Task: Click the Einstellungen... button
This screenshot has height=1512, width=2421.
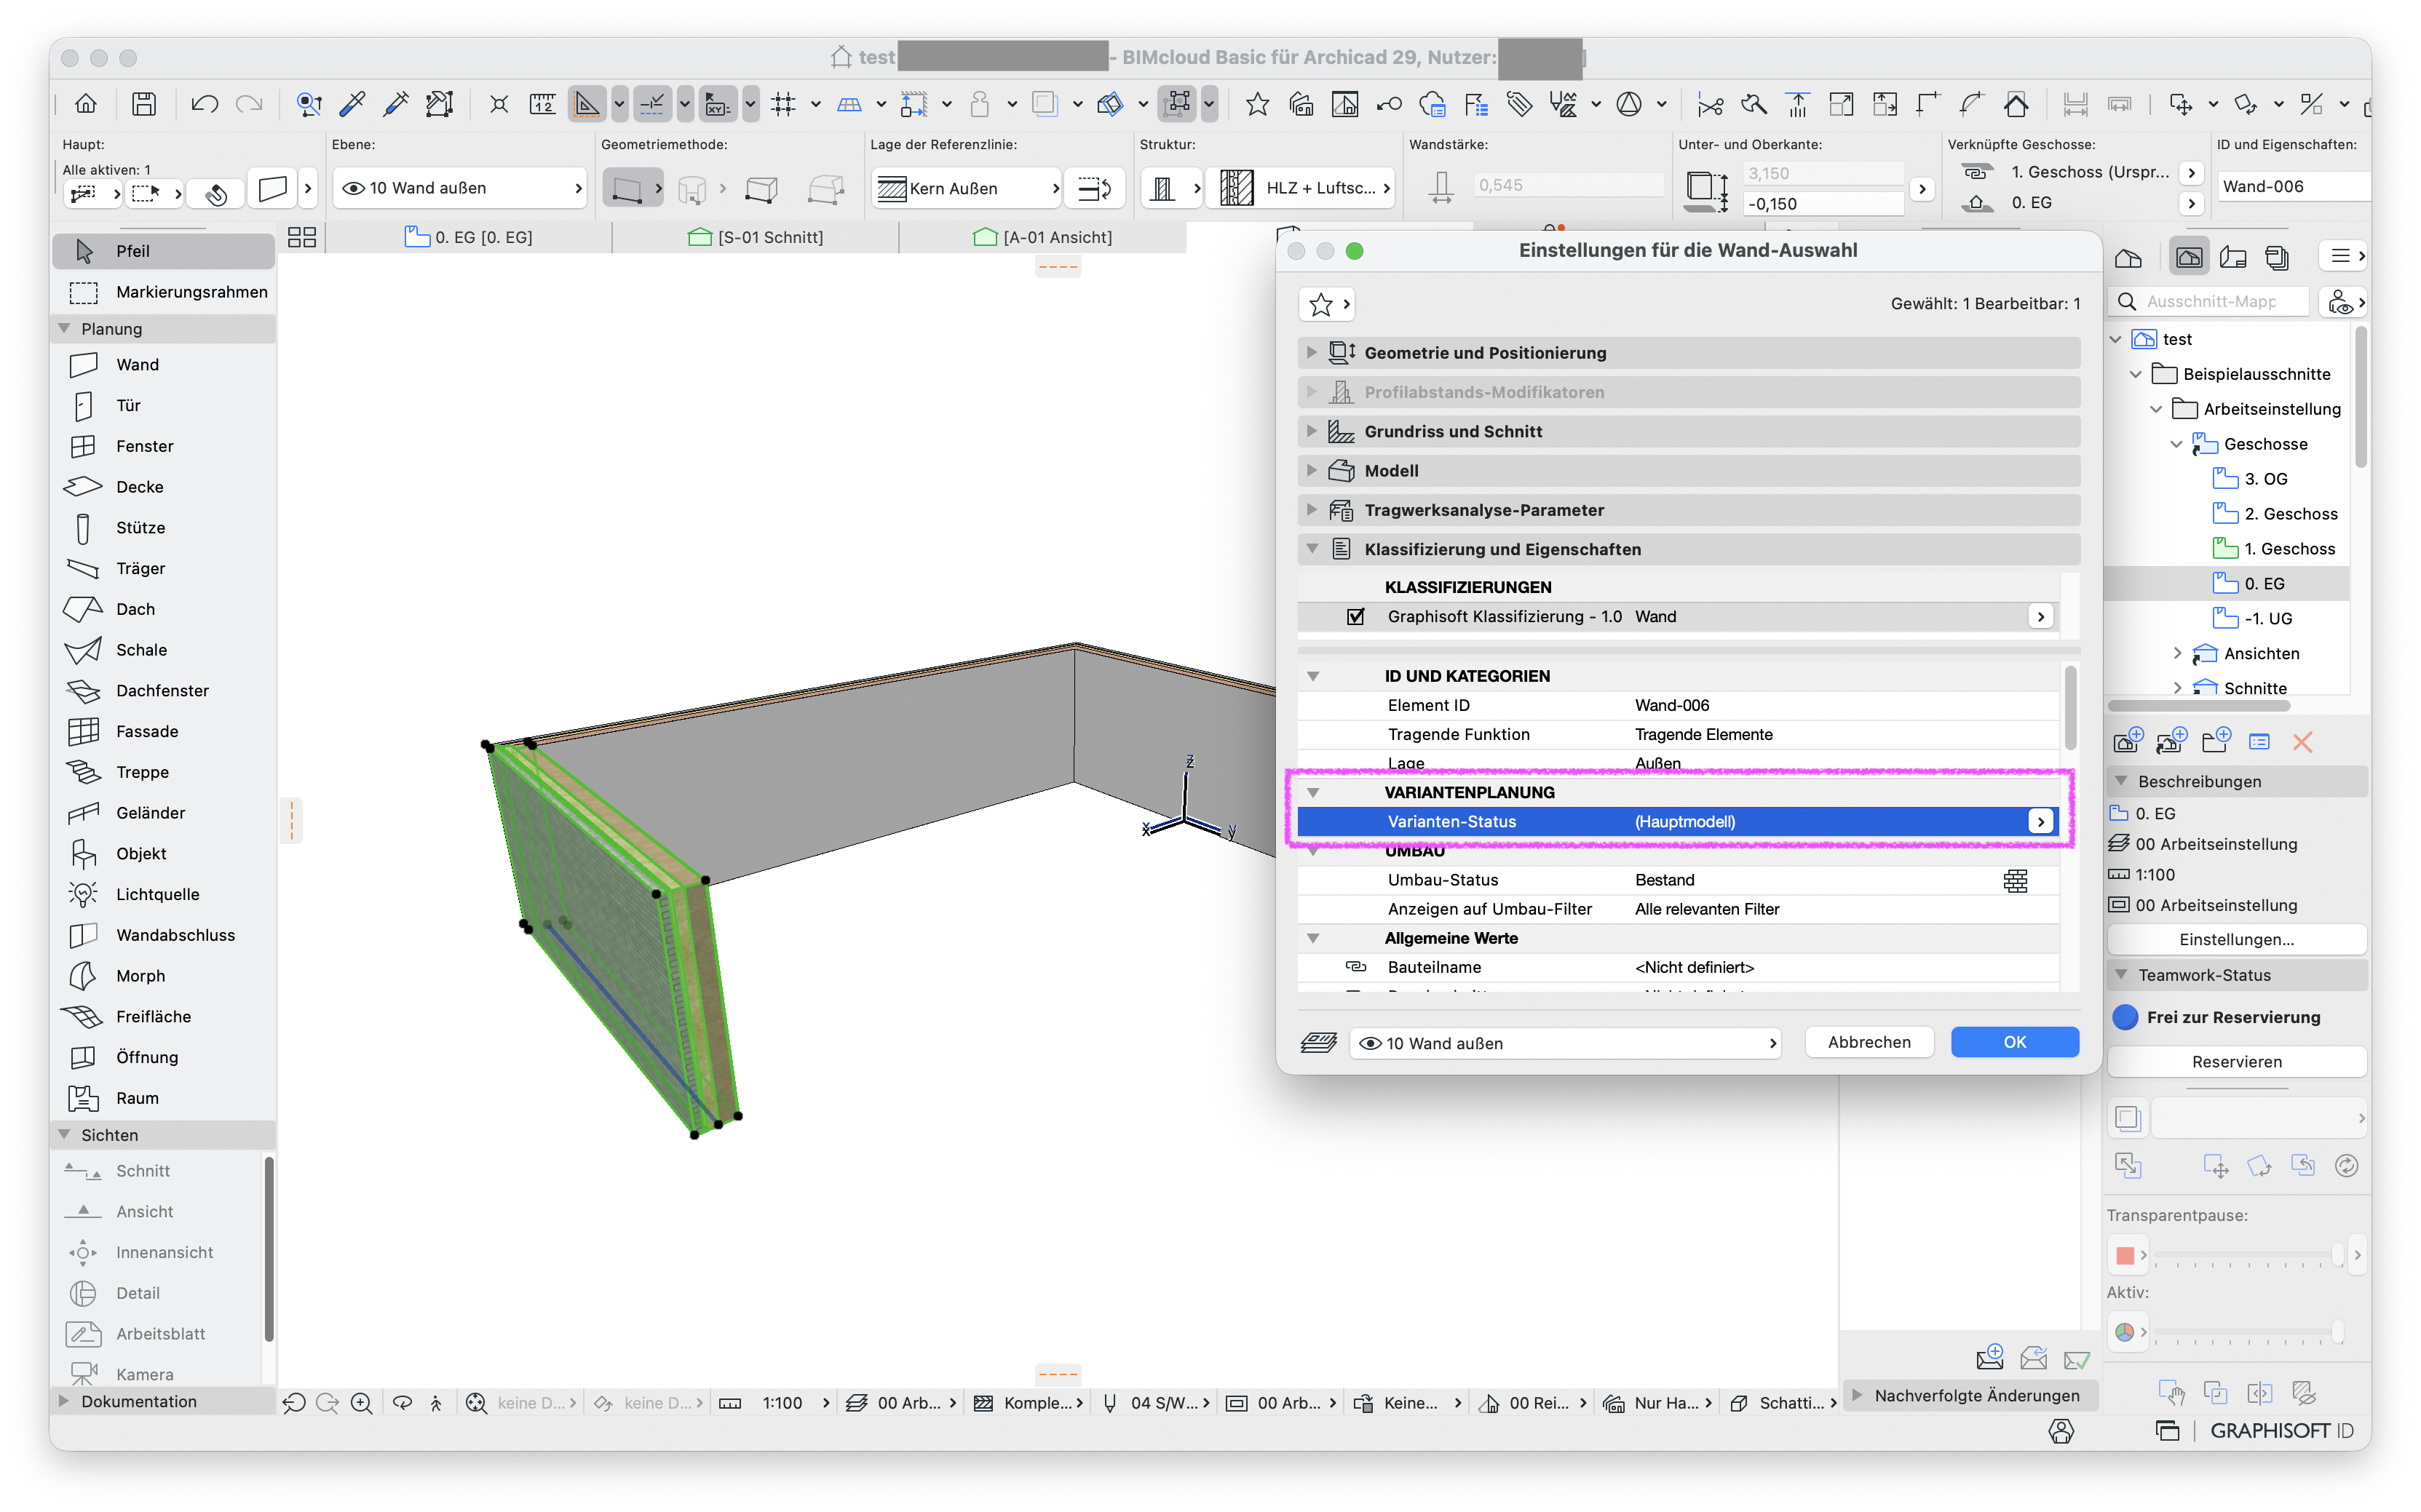Action: coord(2237,940)
